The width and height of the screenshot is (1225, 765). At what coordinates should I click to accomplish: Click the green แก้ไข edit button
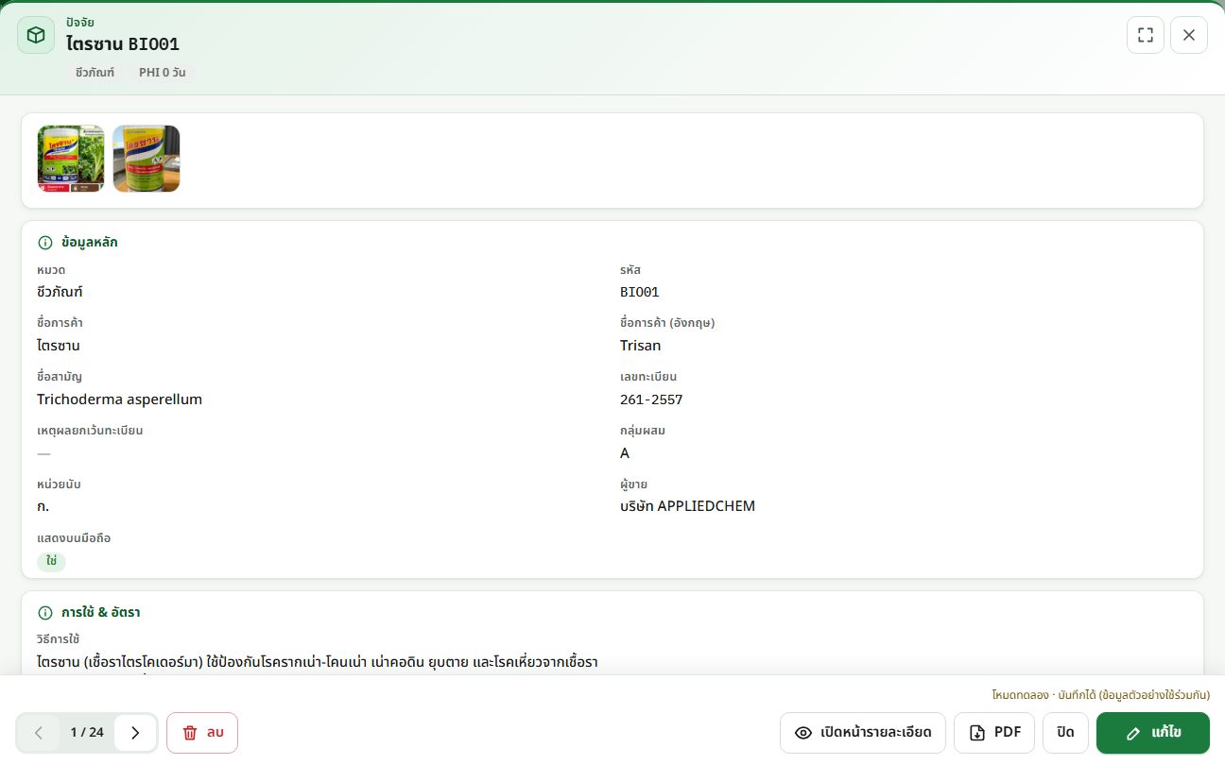coord(1153,733)
